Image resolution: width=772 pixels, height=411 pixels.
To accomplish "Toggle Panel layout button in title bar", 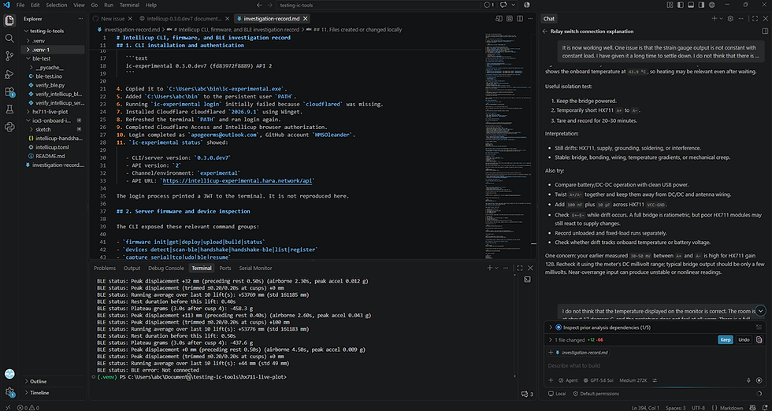I will 691,5.
